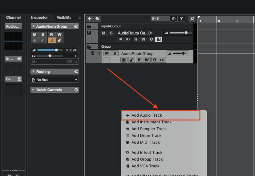This screenshot has width=255, height=176.
Task: Mute the AudioRoute Ca...01 track
Action: point(103,33)
